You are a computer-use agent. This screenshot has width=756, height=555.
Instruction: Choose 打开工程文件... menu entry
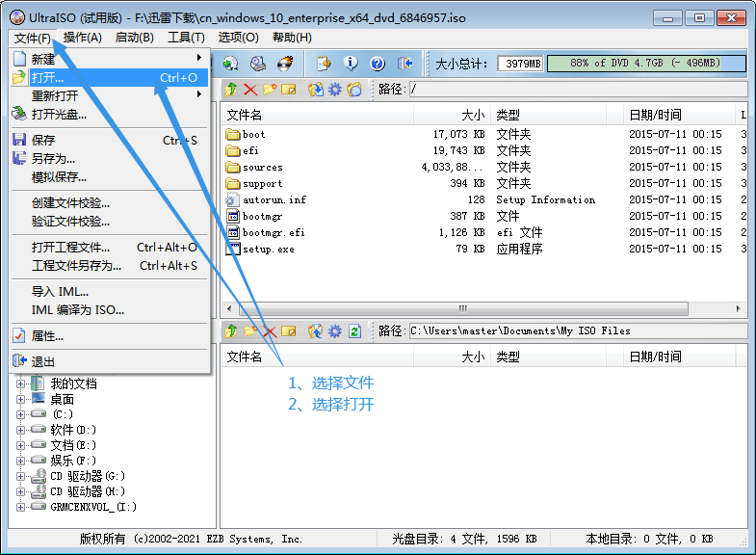click(110, 248)
